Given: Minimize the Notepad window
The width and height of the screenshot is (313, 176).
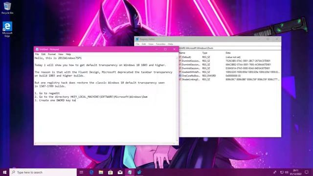Looking at the screenshot, I should pyautogui.click(x=156, y=49).
